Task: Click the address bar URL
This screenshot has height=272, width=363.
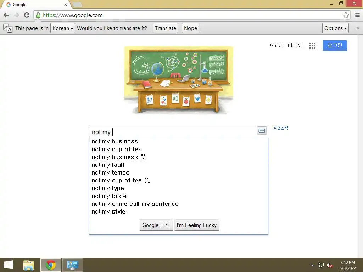Action: [x=73, y=15]
